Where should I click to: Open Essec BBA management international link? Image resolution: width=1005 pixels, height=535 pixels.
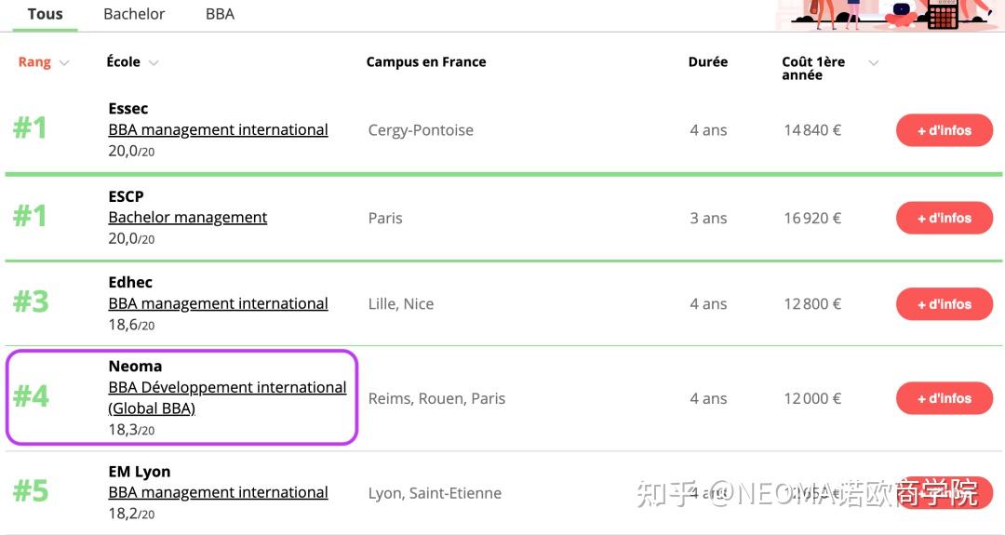click(218, 129)
